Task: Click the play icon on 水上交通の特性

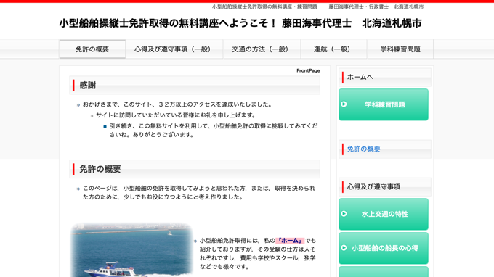Action: 344,214
